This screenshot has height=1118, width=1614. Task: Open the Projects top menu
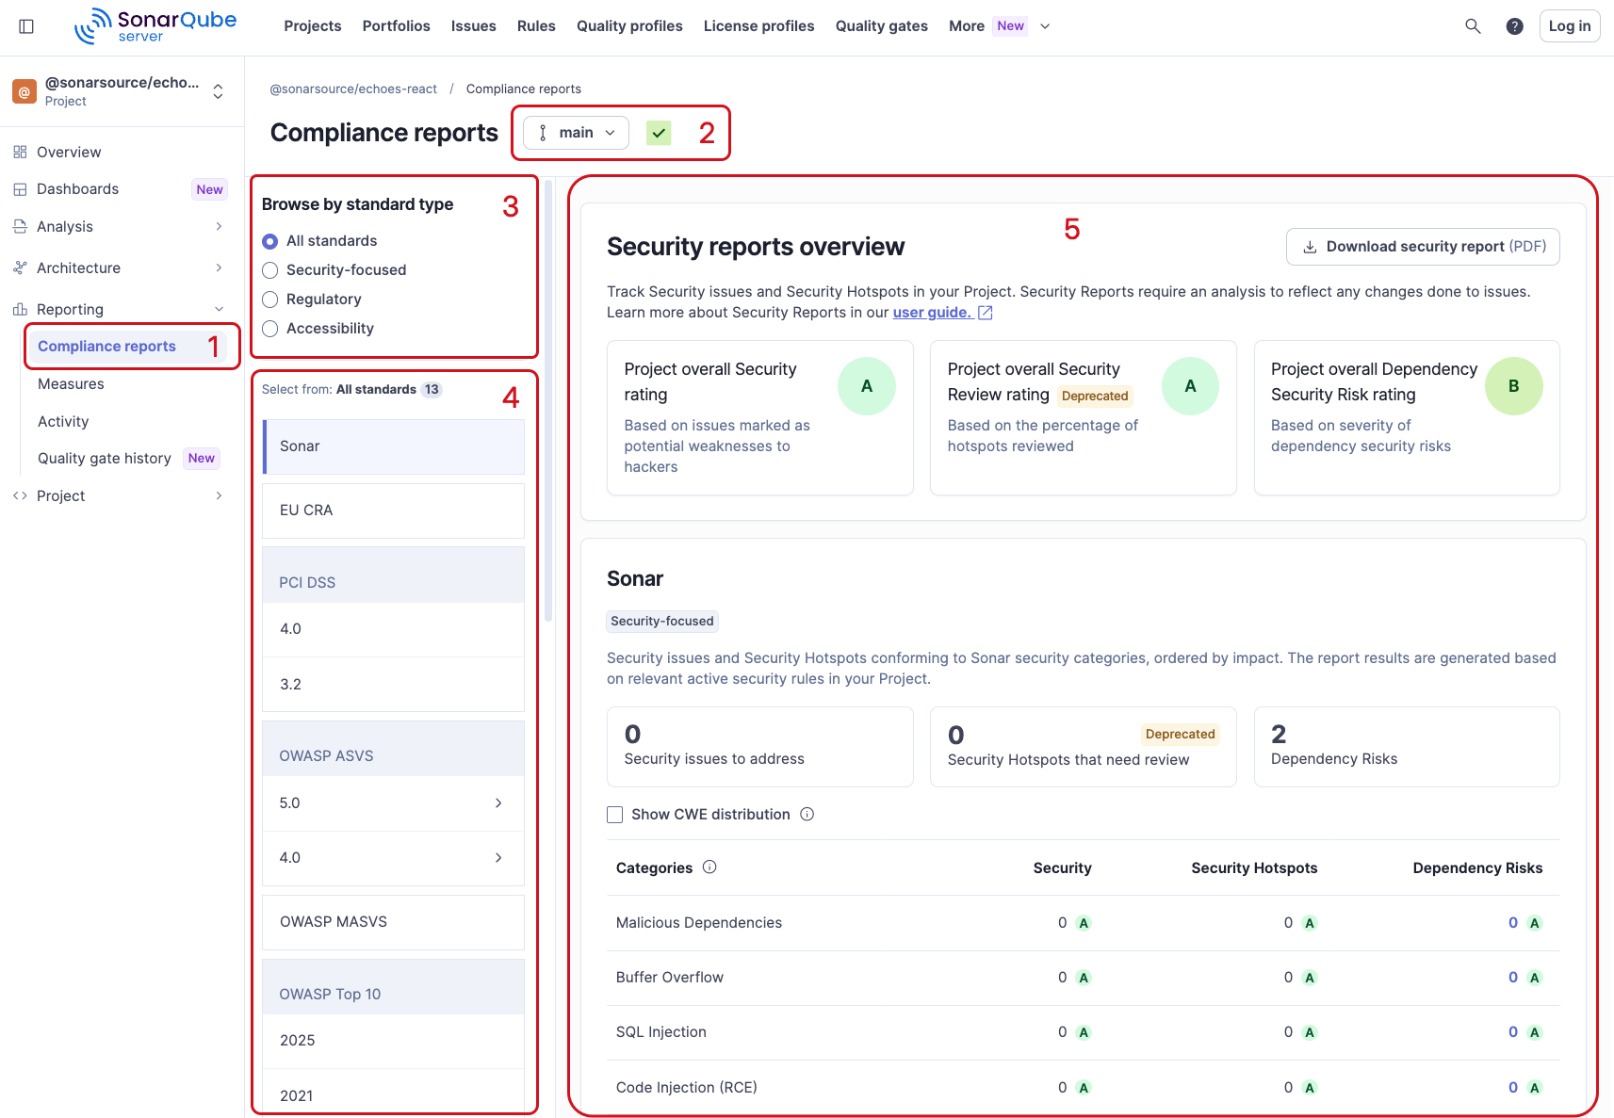click(313, 26)
